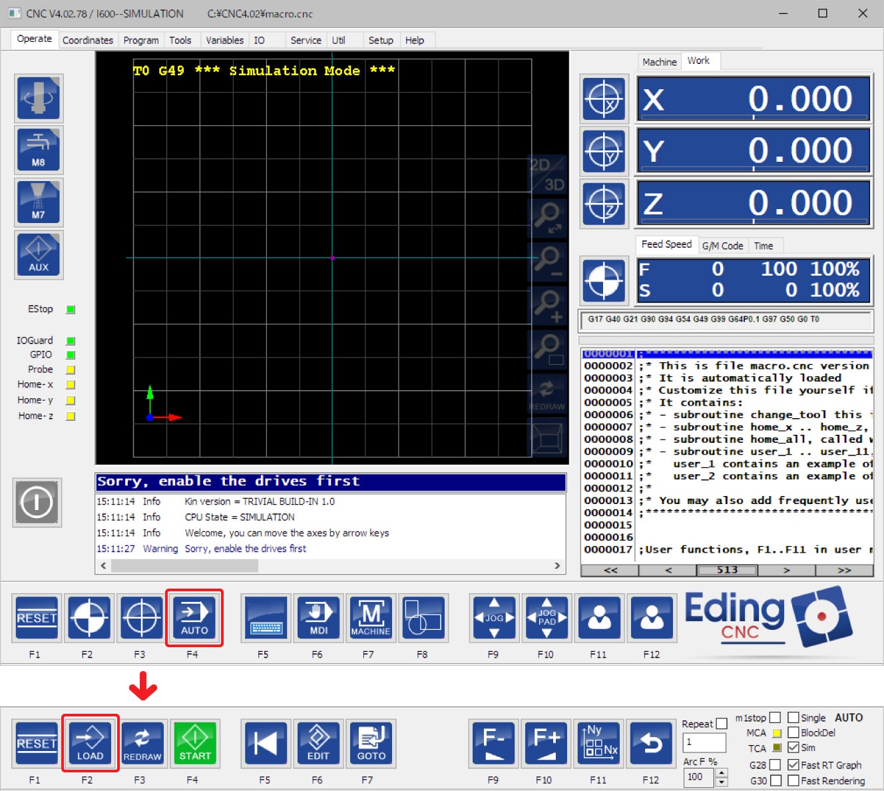
Task: Click green START button
Action: pos(195,743)
